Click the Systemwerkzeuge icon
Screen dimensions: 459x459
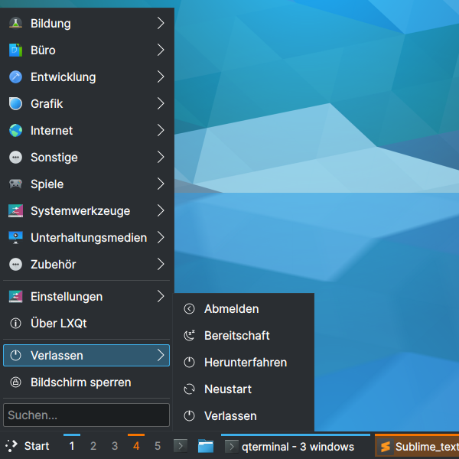15,211
